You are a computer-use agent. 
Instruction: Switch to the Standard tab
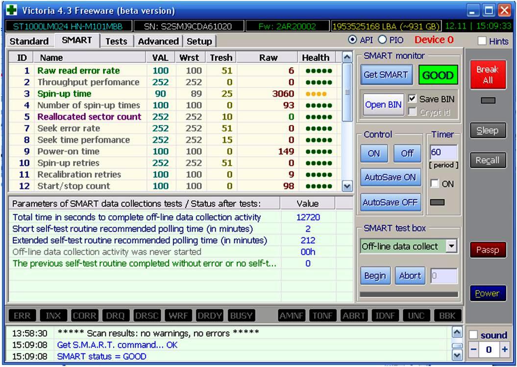point(29,41)
